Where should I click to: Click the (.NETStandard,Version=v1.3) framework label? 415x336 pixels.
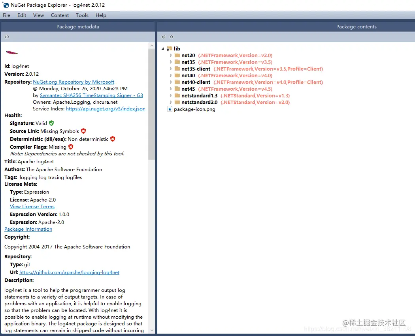(255, 95)
